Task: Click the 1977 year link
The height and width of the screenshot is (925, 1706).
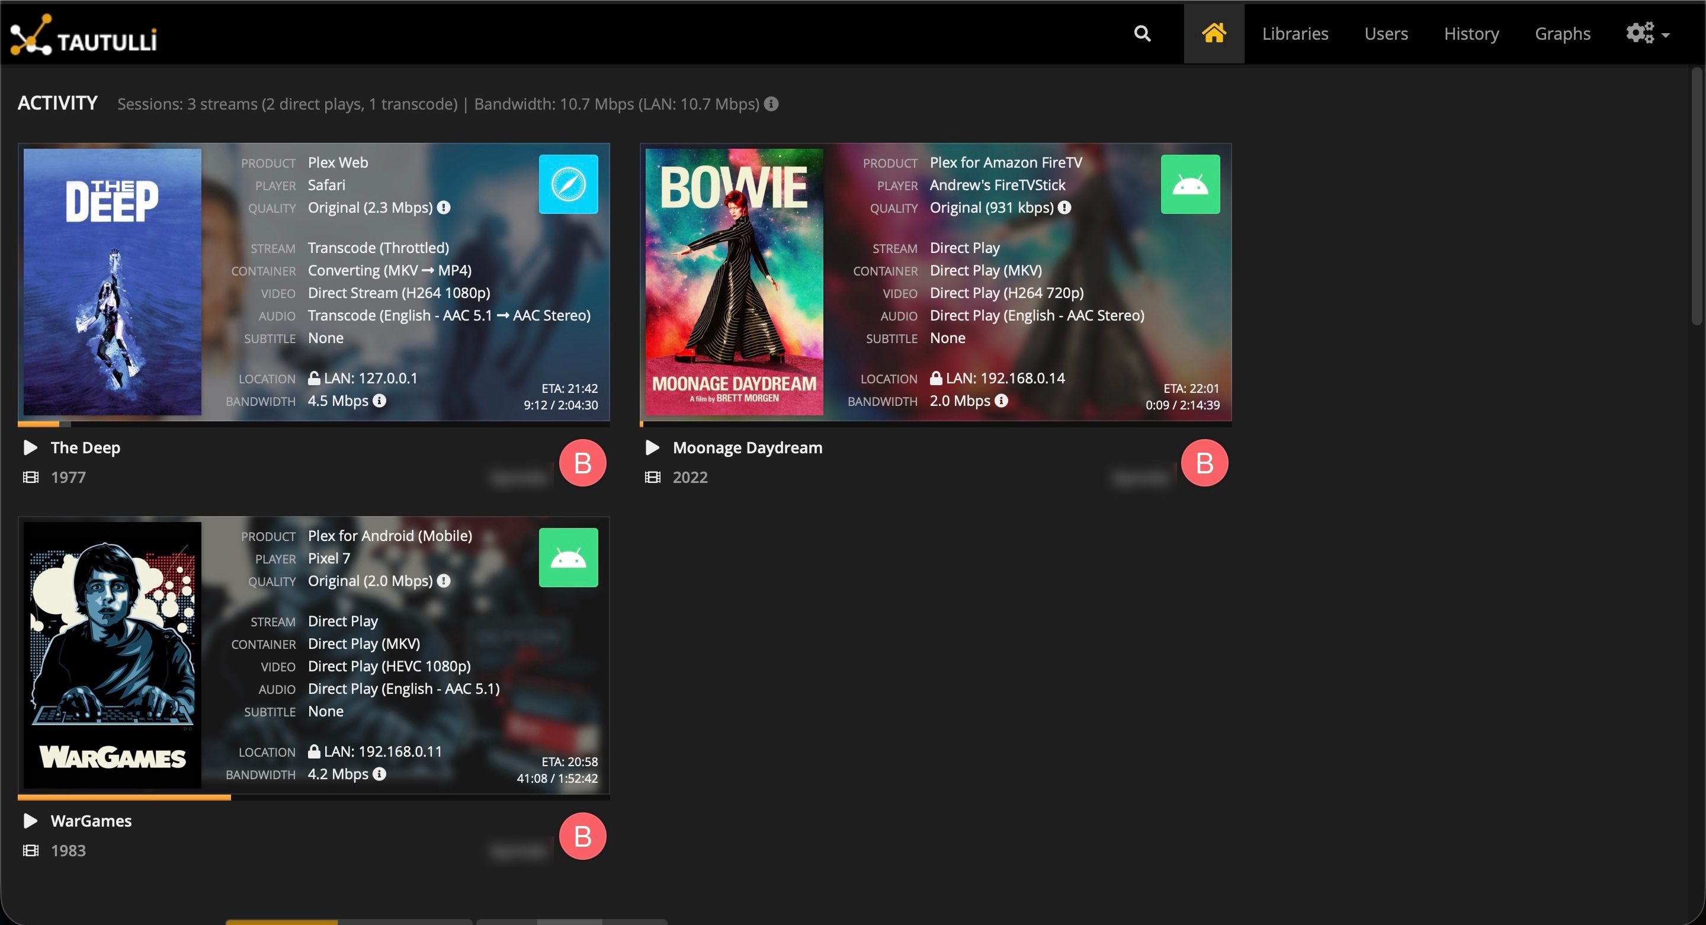Action: point(68,477)
